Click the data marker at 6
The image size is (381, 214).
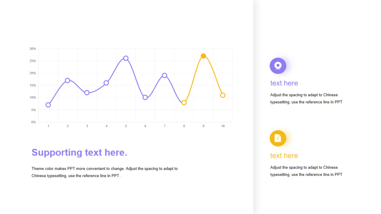(x=145, y=97)
